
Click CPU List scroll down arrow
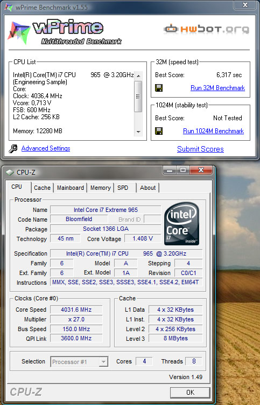138,132
